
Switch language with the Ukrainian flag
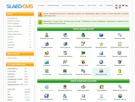point(120,8)
